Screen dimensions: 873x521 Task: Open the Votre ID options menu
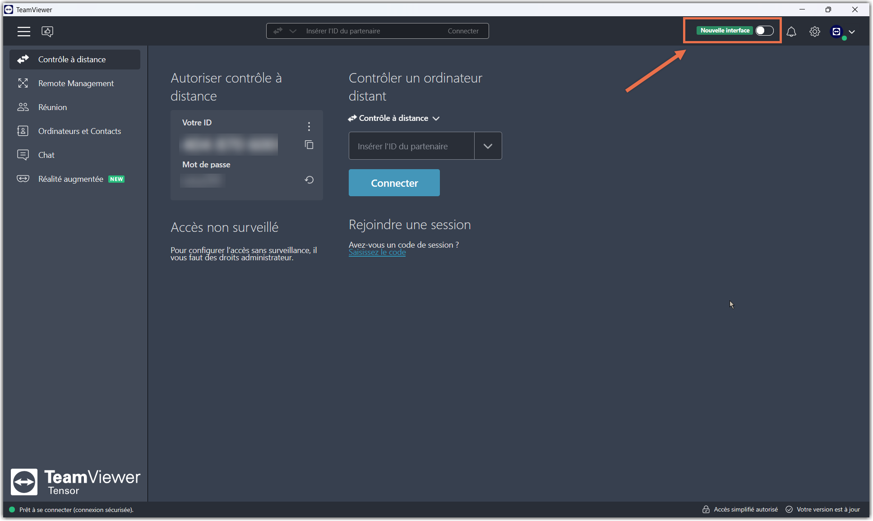point(309,126)
